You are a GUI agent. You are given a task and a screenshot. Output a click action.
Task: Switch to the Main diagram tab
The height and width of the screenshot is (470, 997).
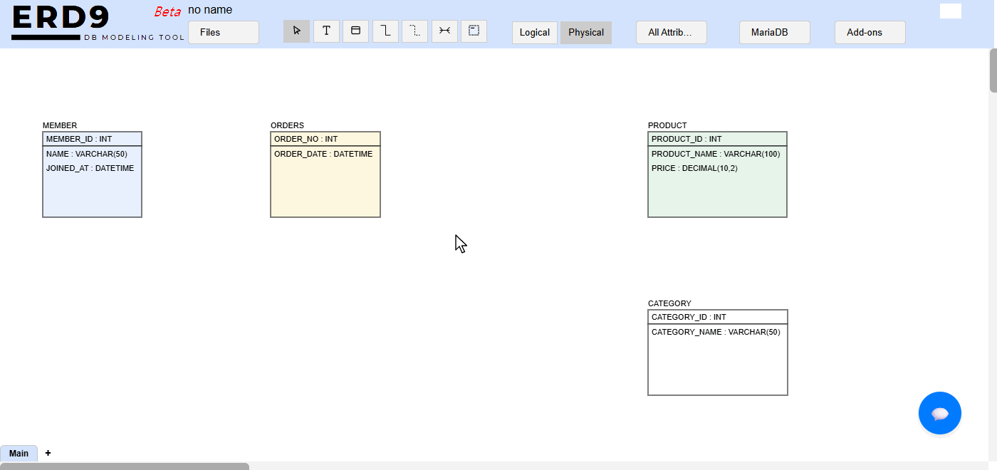[19, 454]
